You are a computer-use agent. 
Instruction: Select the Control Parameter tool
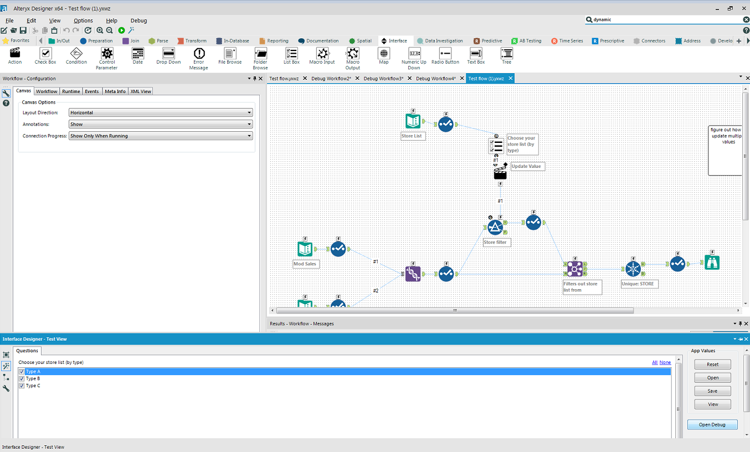point(107,59)
